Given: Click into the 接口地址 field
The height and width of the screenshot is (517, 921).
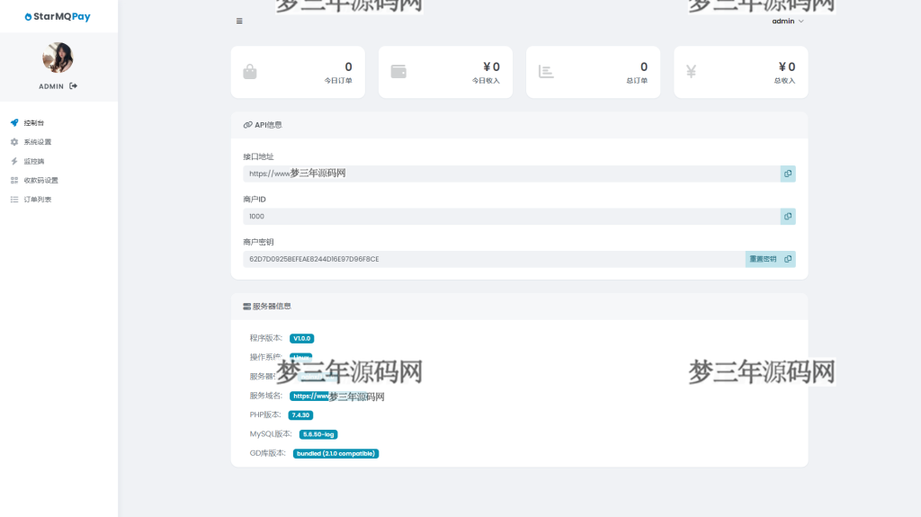Looking at the screenshot, I should pyautogui.click(x=512, y=174).
